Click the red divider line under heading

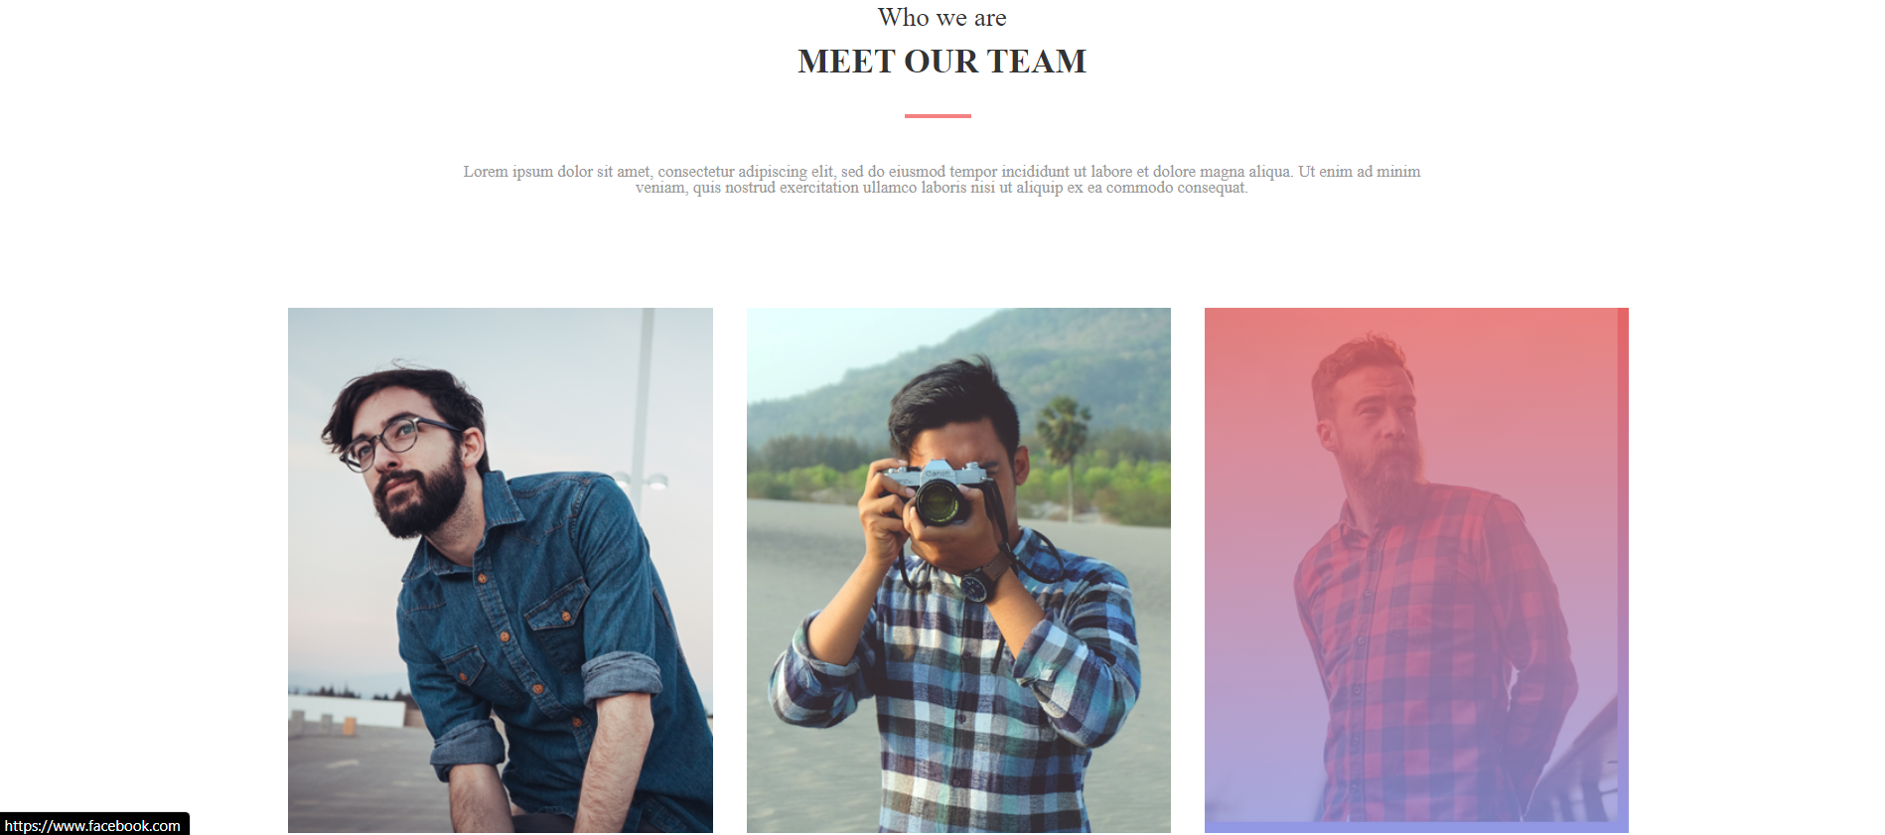(938, 116)
